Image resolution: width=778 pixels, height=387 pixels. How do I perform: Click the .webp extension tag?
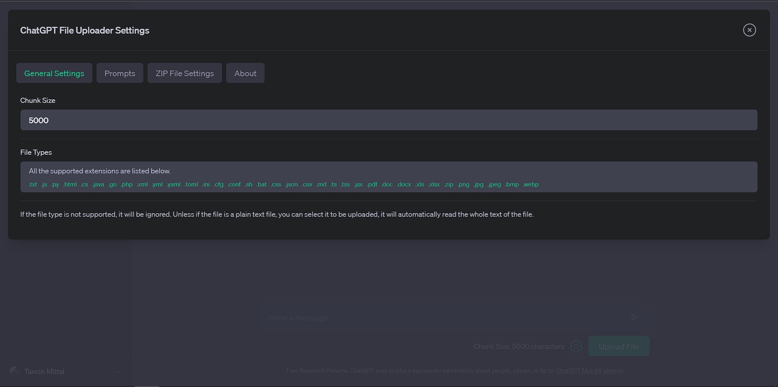coord(530,184)
